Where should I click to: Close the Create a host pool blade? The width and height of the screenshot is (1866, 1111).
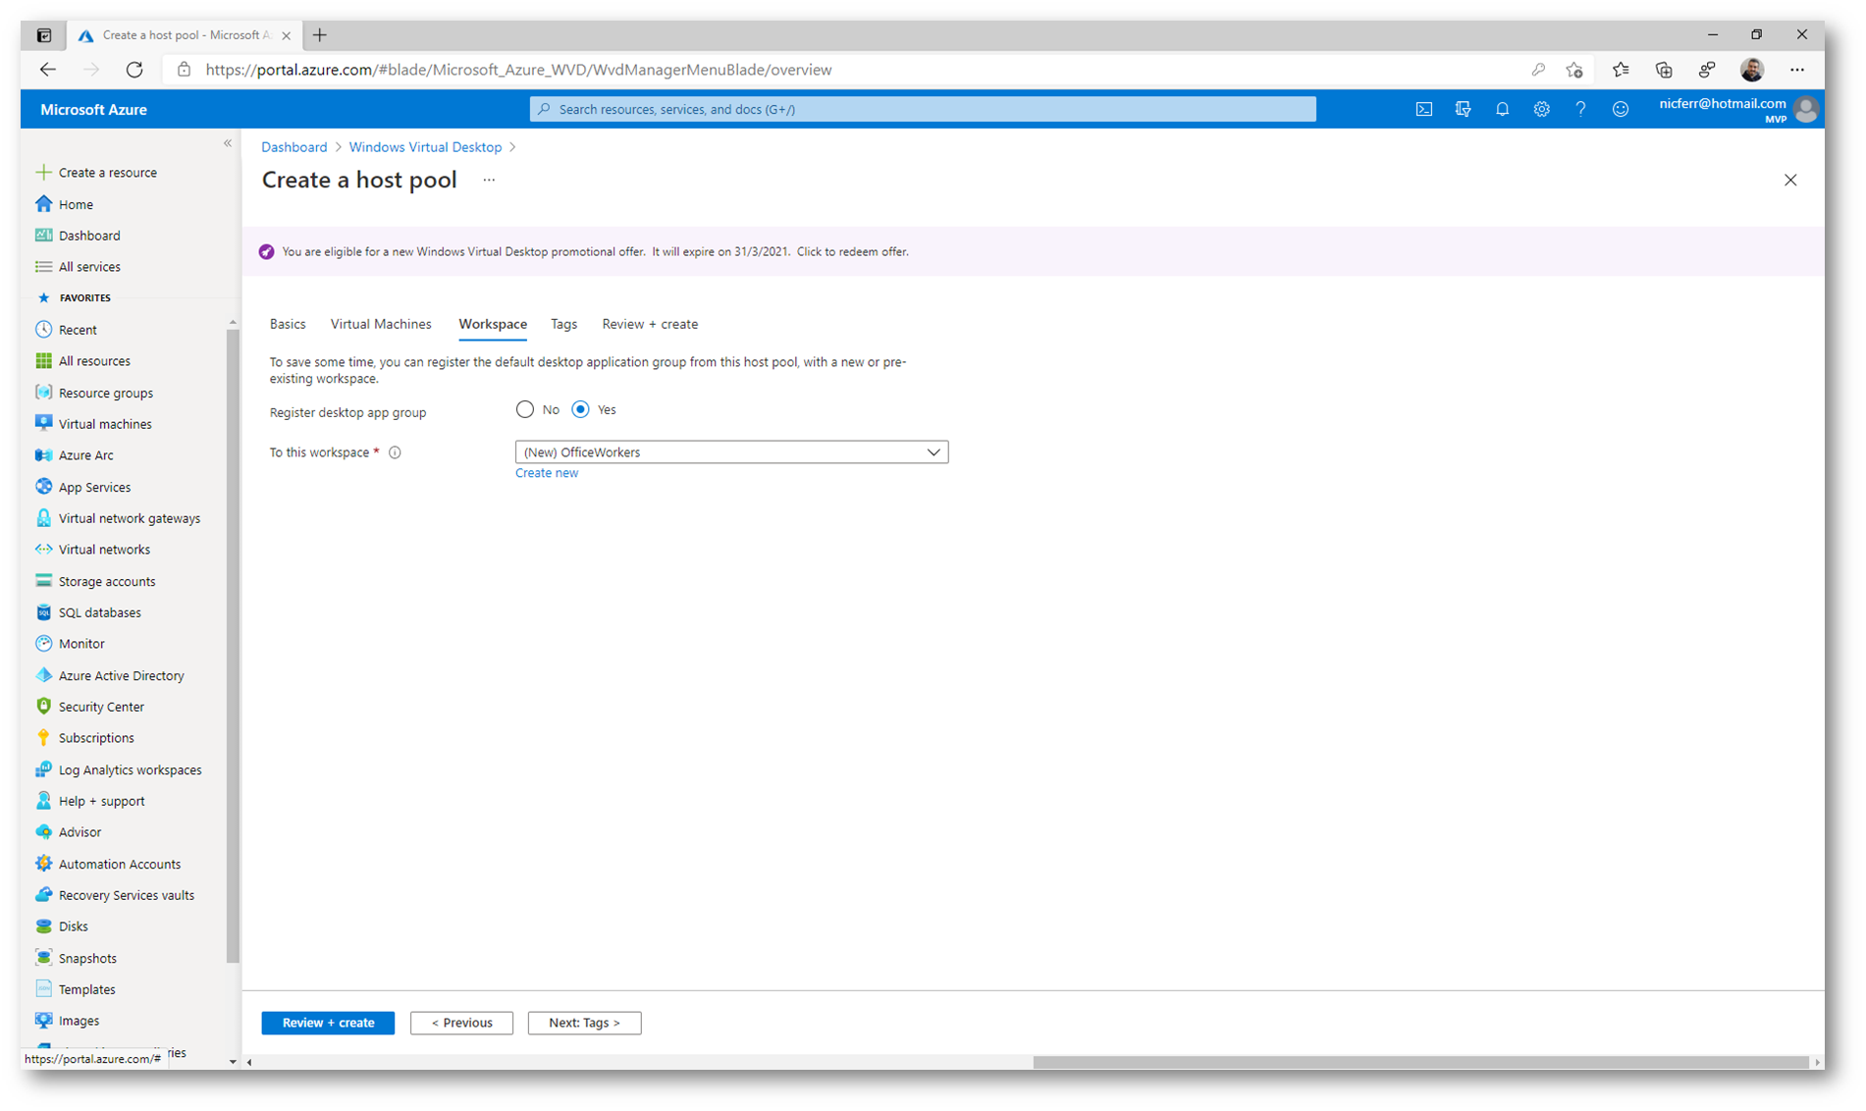[x=1790, y=181]
